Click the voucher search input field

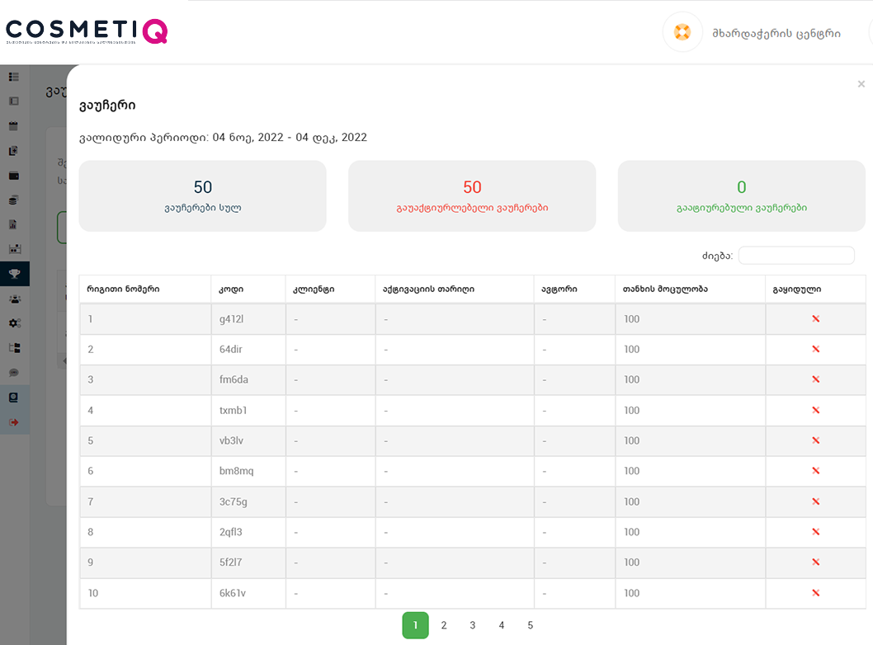click(x=795, y=256)
